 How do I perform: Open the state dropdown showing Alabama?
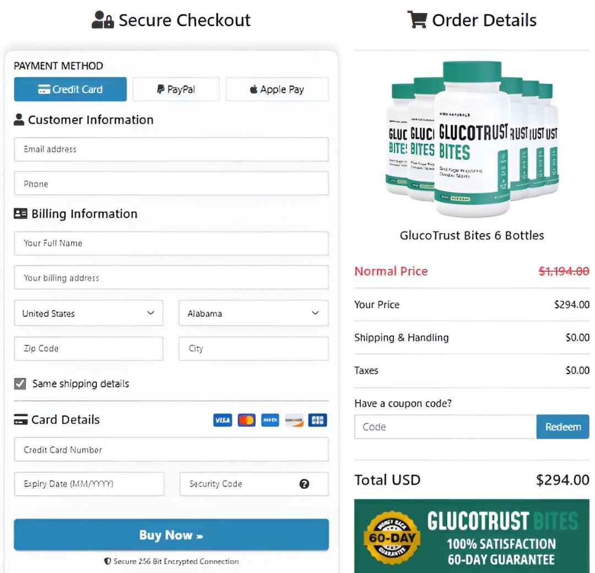(x=253, y=313)
